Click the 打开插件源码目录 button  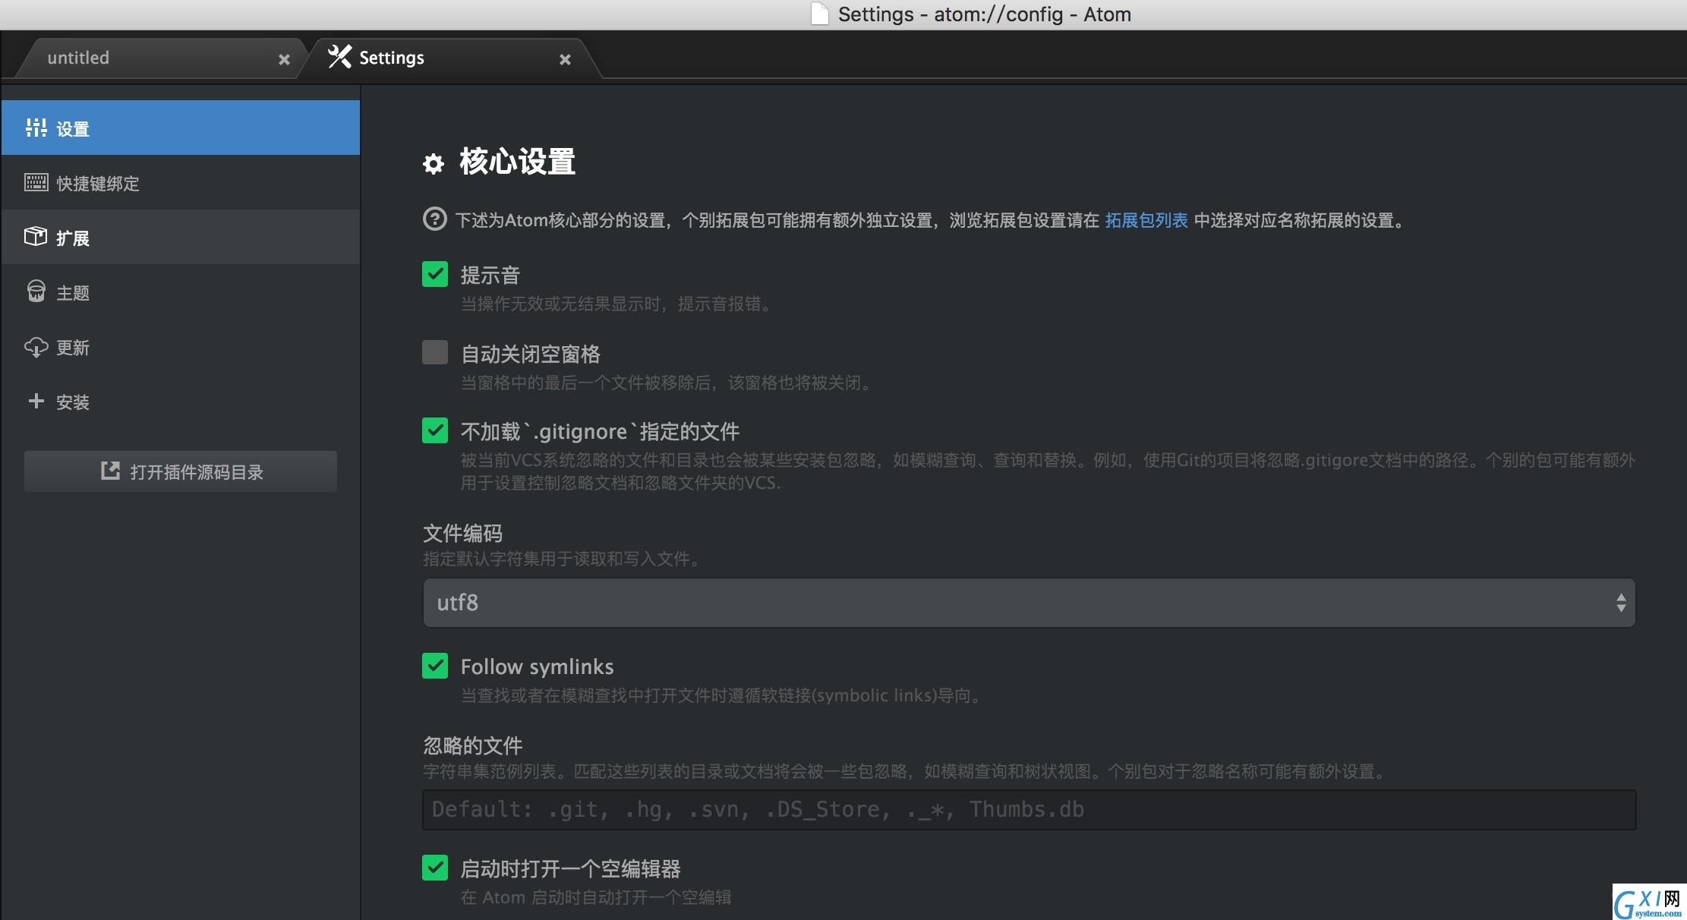[181, 471]
